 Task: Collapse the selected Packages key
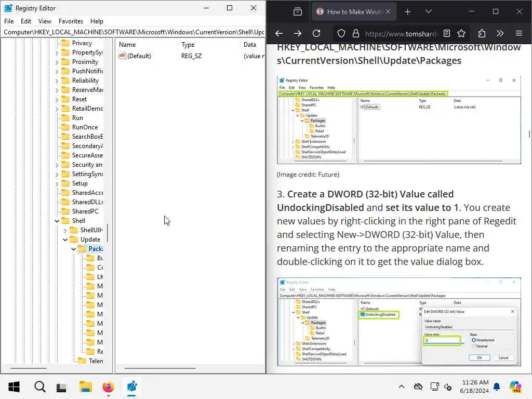(x=73, y=249)
